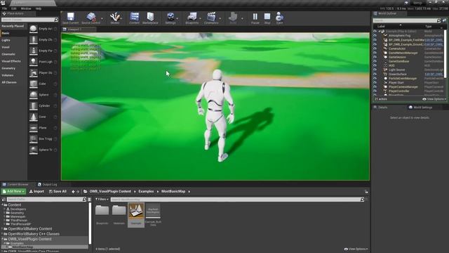Toggle visibility of OceanSurface actor
The image size is (449, 253).
pos(375,74)
